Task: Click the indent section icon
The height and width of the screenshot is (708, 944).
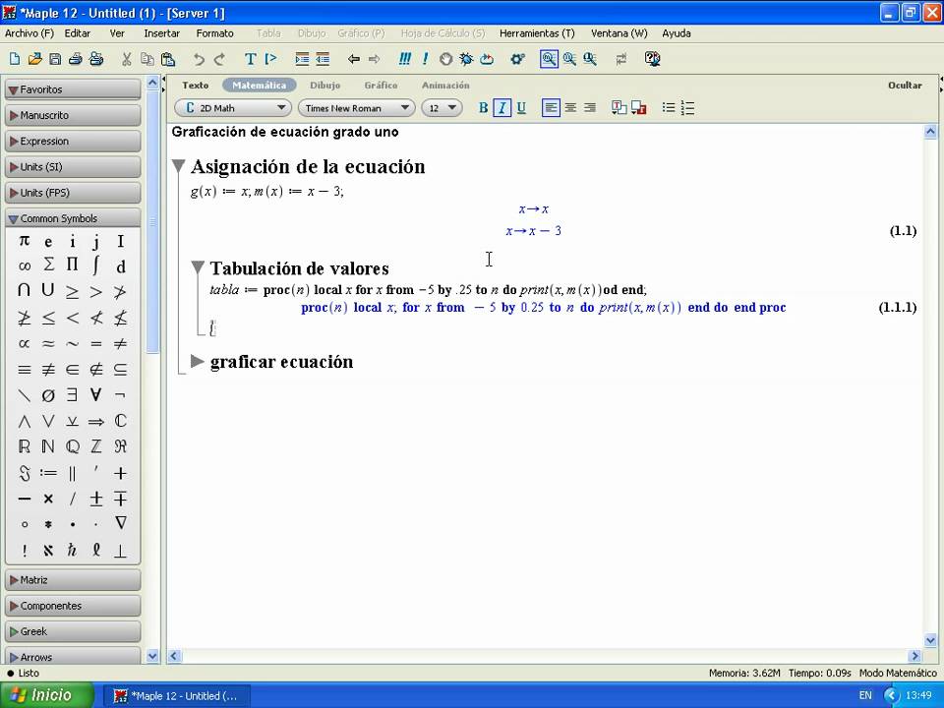Action: point(302,58)
